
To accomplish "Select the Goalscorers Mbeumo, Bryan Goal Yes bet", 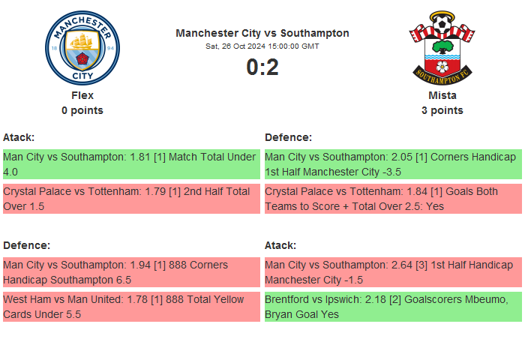I will 393,307.
